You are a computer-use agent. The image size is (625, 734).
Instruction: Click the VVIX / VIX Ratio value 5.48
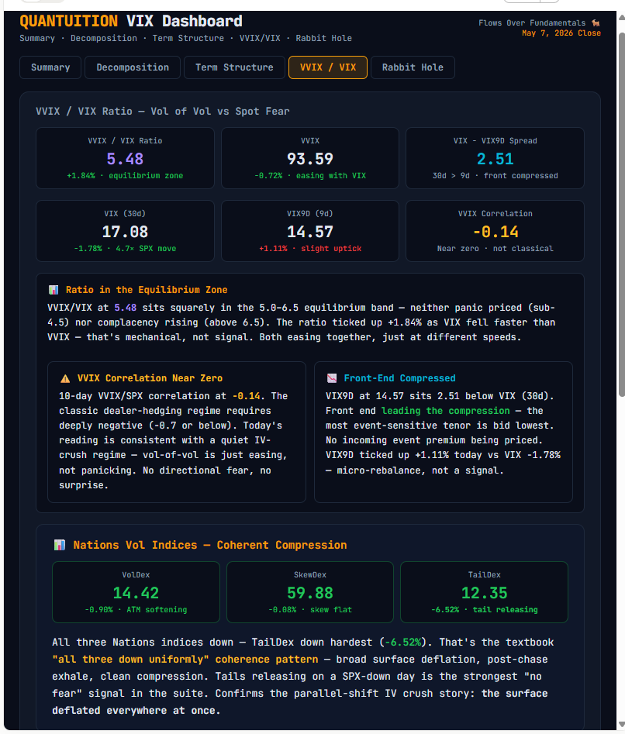coord(125,159)
